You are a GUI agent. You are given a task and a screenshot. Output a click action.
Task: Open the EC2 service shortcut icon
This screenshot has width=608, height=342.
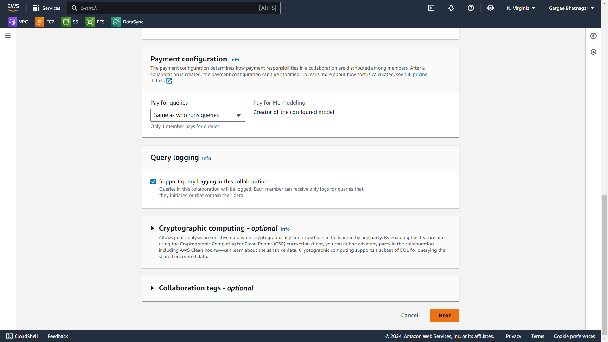[x=39, y=22]
